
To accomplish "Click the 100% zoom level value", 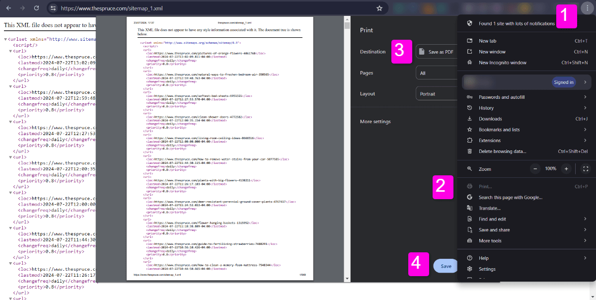I will (550, 169).
